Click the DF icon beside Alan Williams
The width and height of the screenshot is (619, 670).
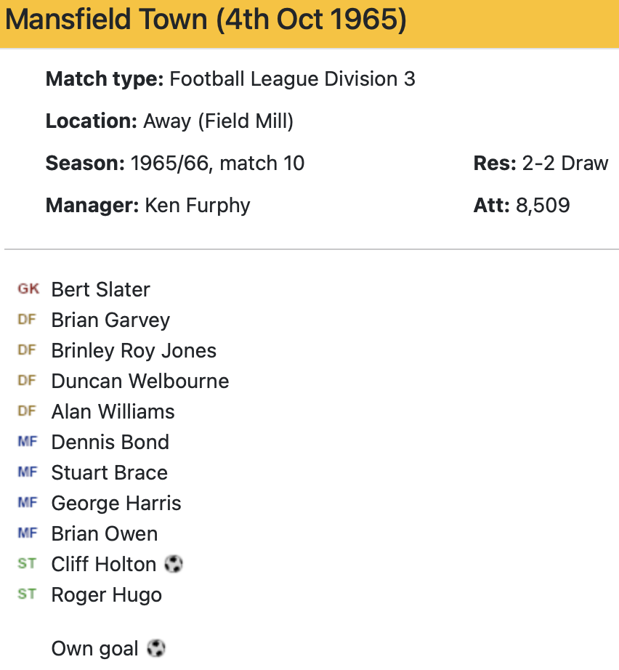(27, 411)
